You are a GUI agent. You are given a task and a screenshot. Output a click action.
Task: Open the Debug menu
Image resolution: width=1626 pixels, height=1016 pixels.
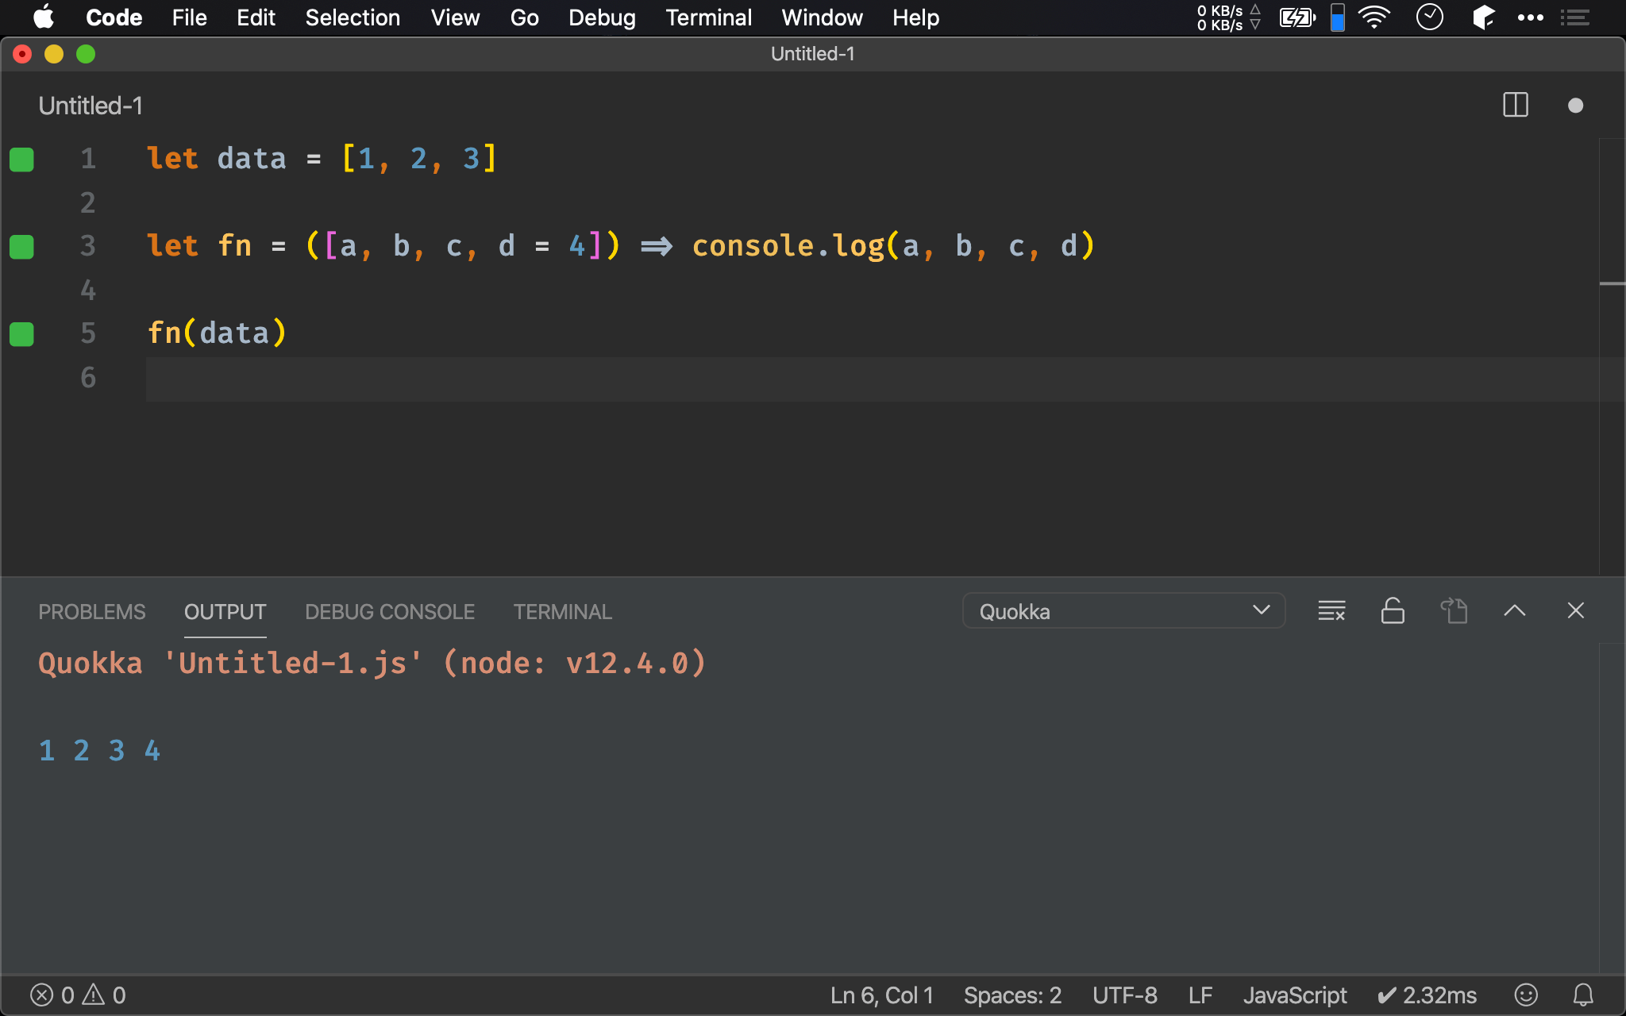pyautogui.click(x=602, y=17)
